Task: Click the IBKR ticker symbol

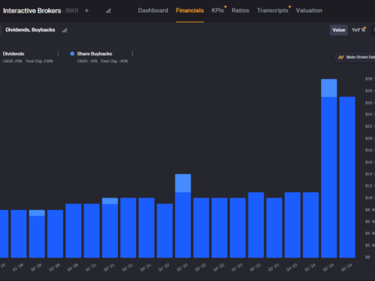Action: click(x=72, y=11)
